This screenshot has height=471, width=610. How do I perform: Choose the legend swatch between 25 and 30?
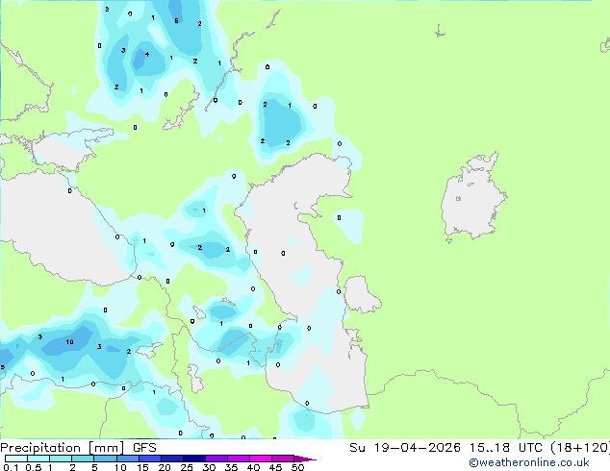tap(193, 459)
